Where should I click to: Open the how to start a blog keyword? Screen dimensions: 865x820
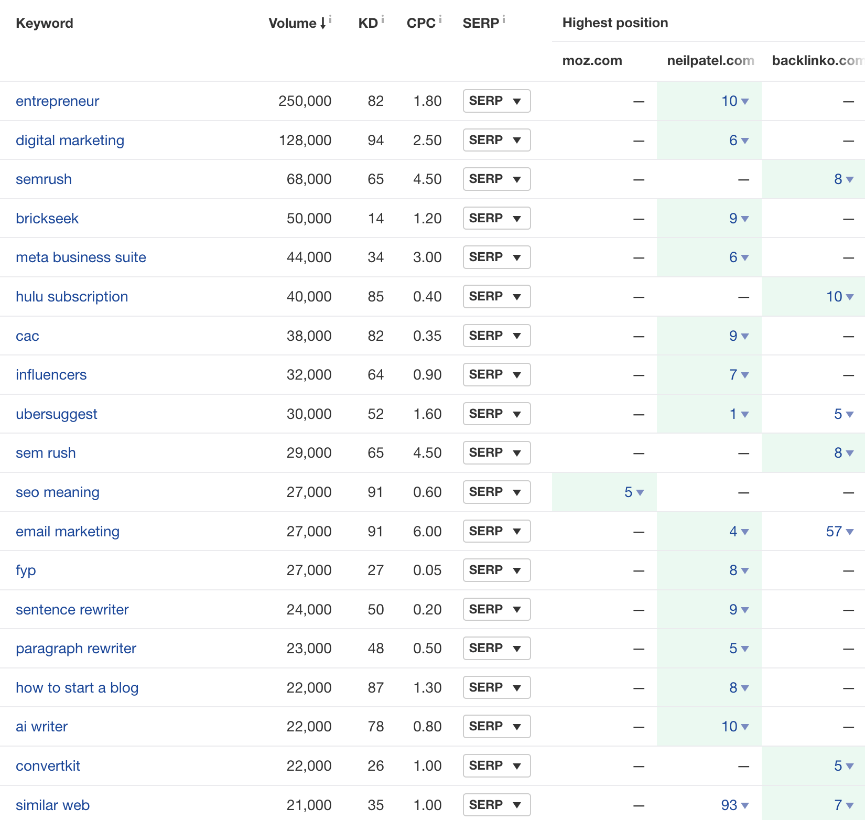[x=77, y=687]
